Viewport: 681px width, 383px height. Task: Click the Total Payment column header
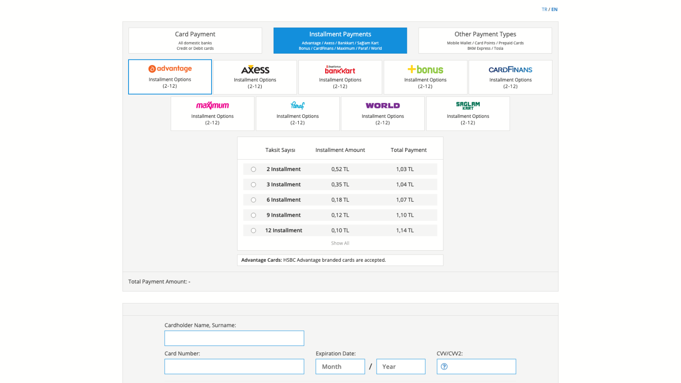pos(409,150)
